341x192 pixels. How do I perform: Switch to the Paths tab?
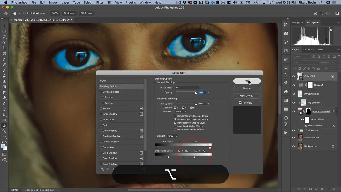320,50
